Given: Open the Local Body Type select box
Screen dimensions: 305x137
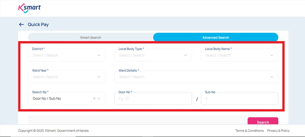Looking at the screenshot, I should pos(150,55).
